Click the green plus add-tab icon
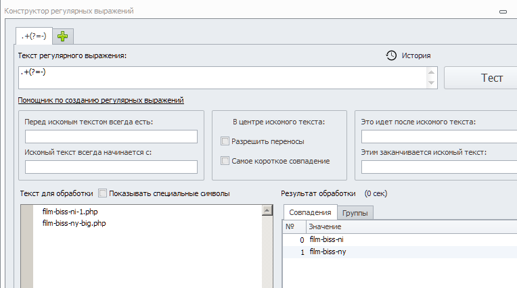Viewport: 517px width, 288px height. (x=63, y=36)
